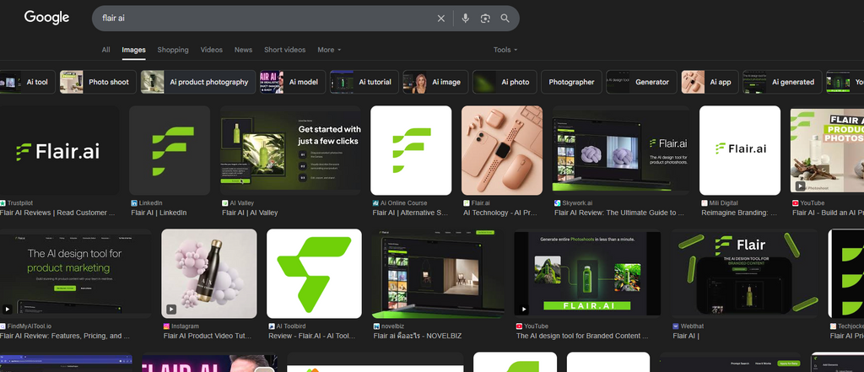Open the Webthat Flair branded content image
864x372 pixels.
coord(744,273)
